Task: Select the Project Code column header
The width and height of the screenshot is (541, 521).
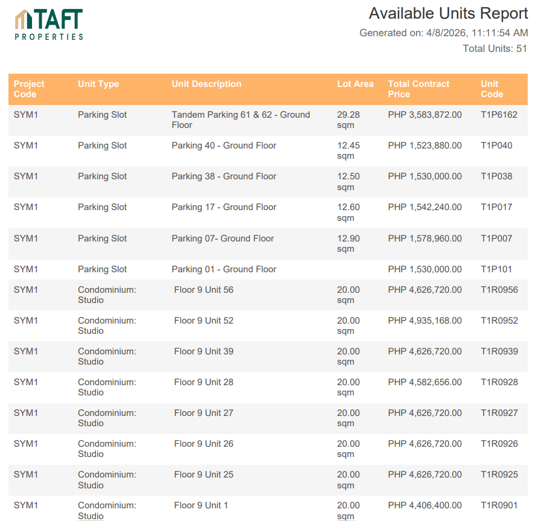Action: pyautogui.click(x=29, y=89)
